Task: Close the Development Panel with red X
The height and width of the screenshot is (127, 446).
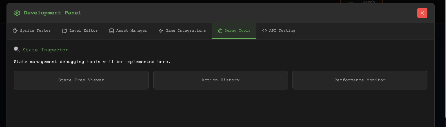Action: pyautogui.click(x=422, y=13)
